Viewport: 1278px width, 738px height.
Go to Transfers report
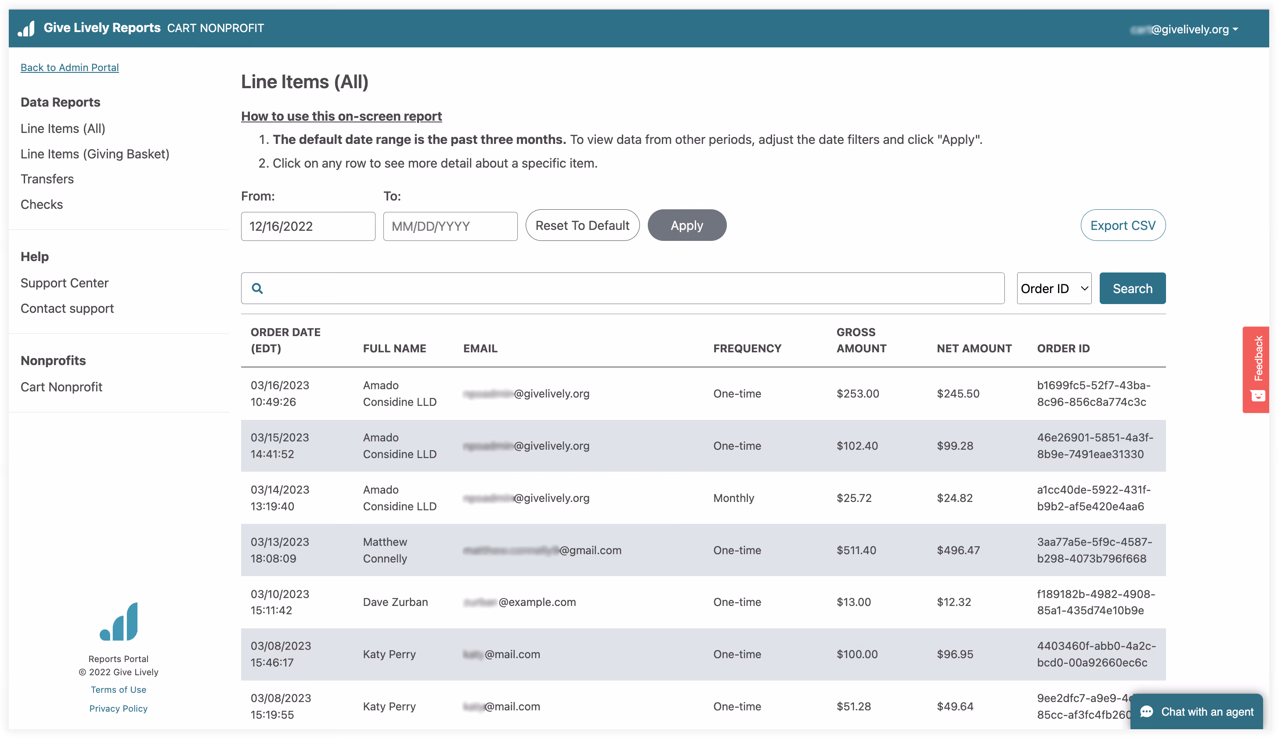coord(47,179)
